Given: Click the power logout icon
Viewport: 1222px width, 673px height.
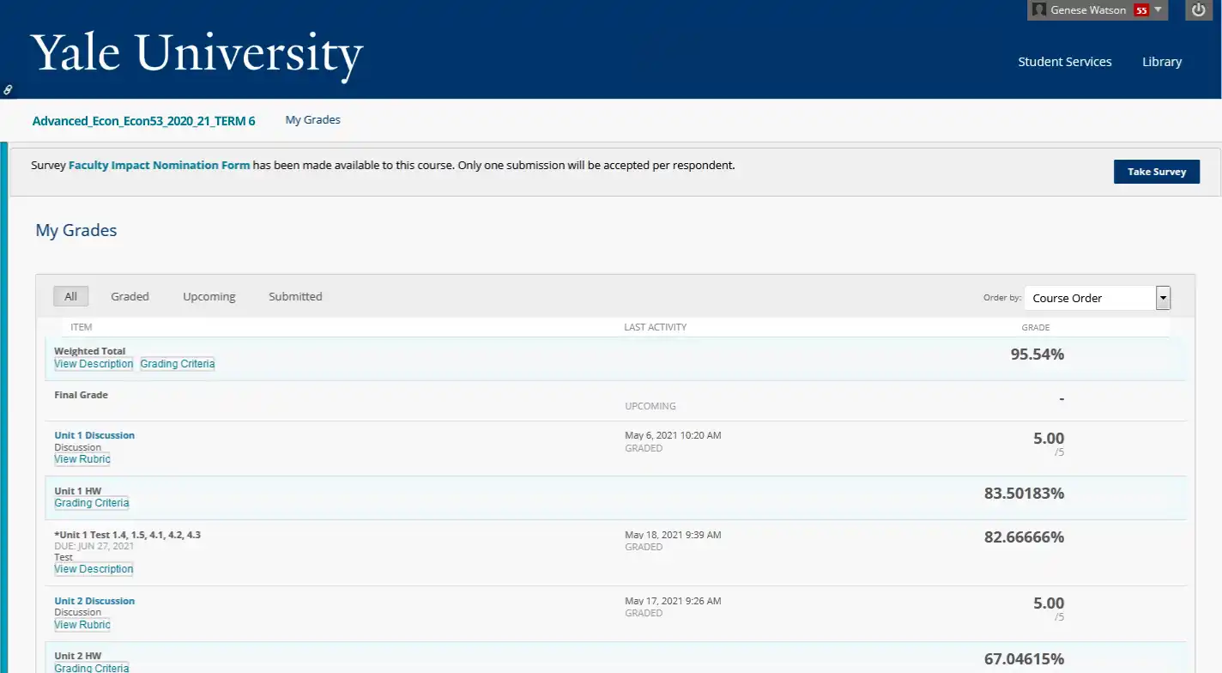Looking at the screenshot, I should pos(1199,10).
